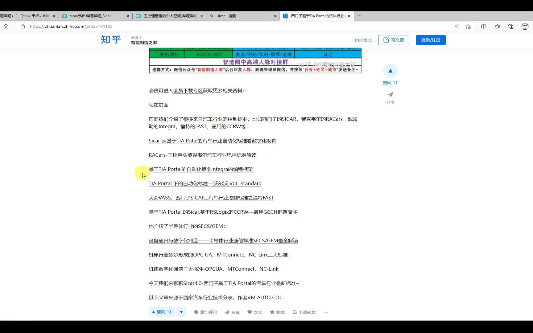
Task: Close the 工控理查德的个人空间 tab
Action: pos(201,16)
